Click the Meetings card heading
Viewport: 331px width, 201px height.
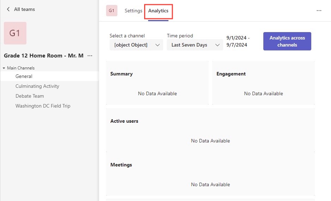121,165
